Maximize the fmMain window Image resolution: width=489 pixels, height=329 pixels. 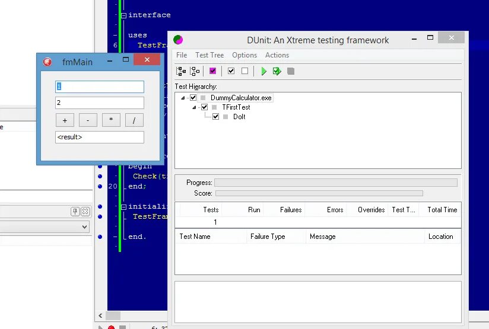coord(126,59)
